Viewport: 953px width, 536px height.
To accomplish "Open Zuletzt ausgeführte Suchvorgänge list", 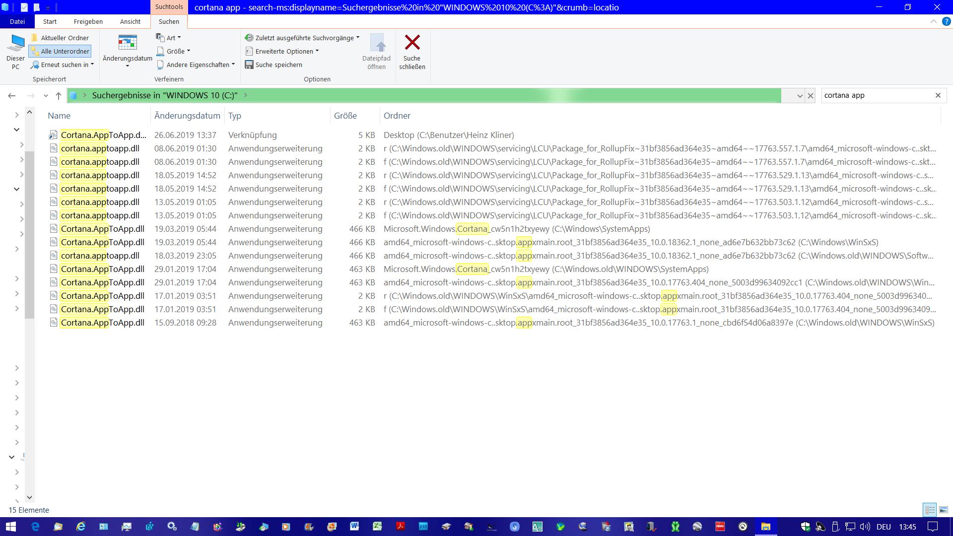I will pos(302,38).
